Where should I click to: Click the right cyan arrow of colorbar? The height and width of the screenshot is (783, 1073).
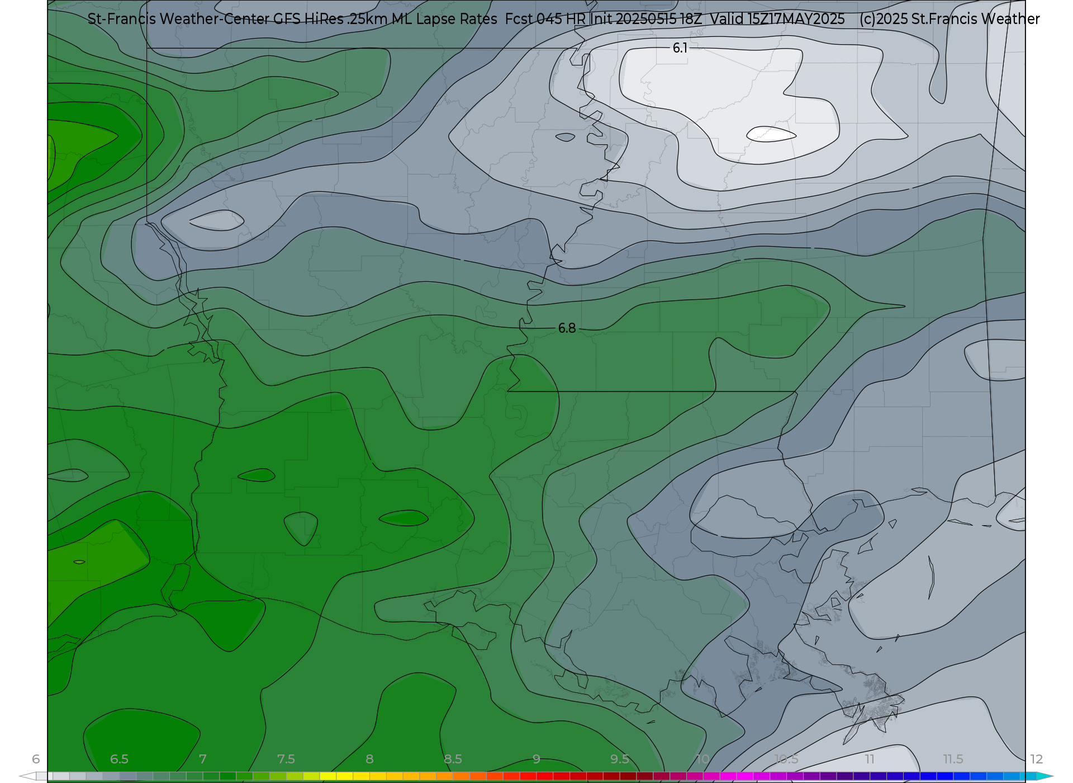click(1045, 776)
